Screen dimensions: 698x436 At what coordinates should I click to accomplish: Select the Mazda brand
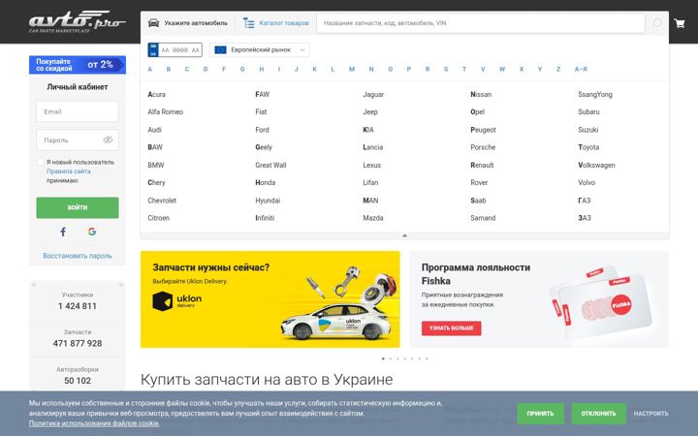point(373,218)
